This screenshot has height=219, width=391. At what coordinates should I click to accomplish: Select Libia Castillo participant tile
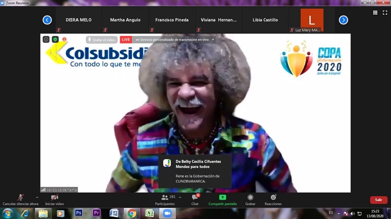[265, 20]
